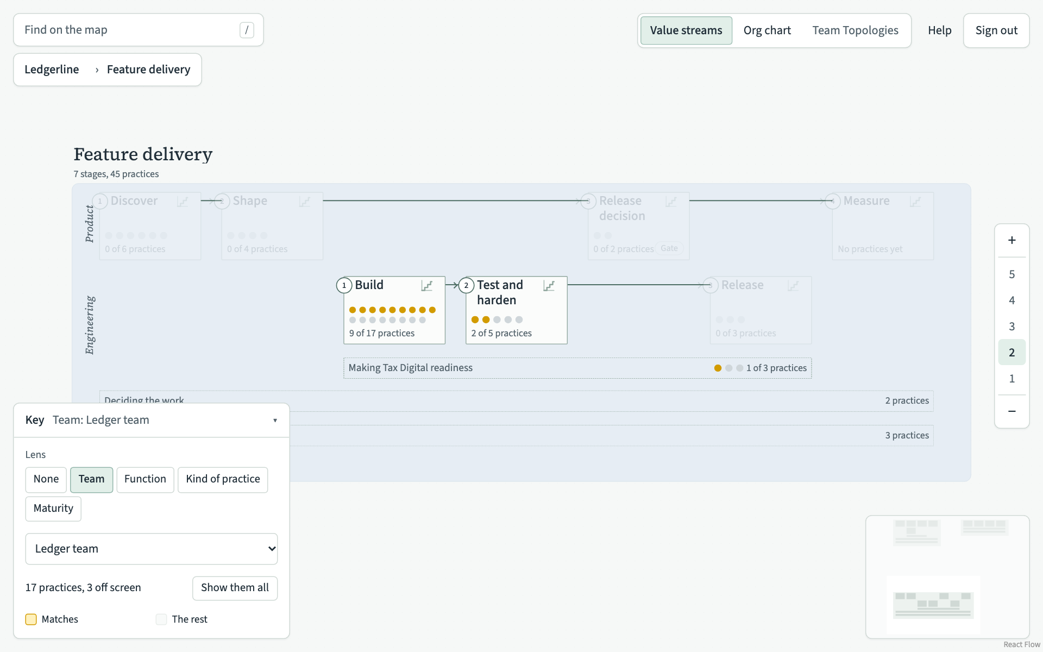Image resolution: width=1043 pixels, height=652 pixels.
Task: Open maturity chart icon on Measure stage
Action: [916, 202]
